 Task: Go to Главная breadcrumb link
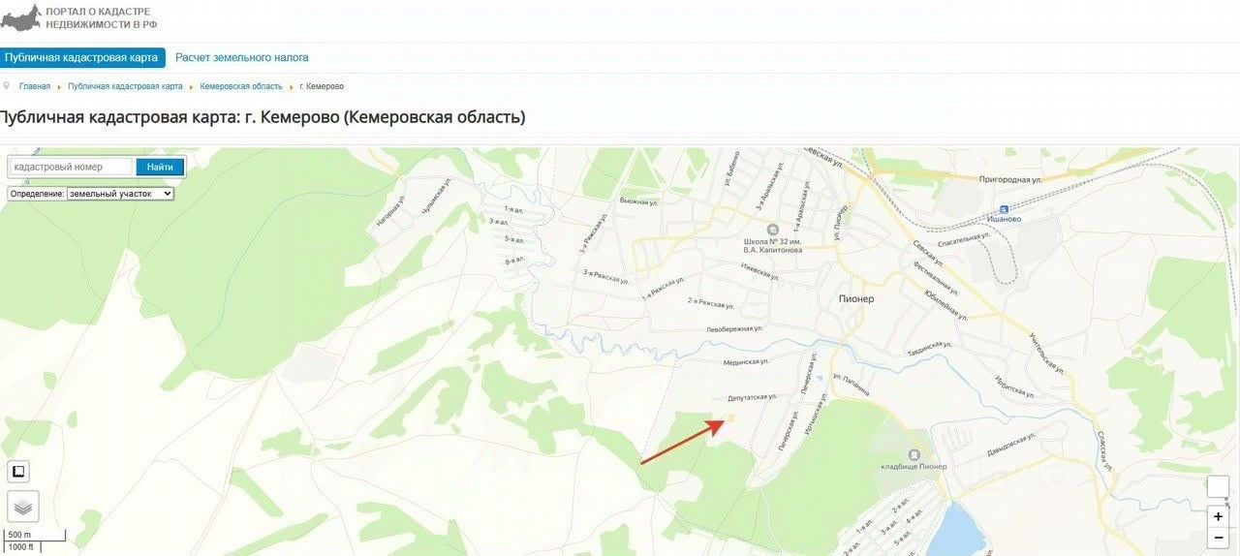pos(35,86)
